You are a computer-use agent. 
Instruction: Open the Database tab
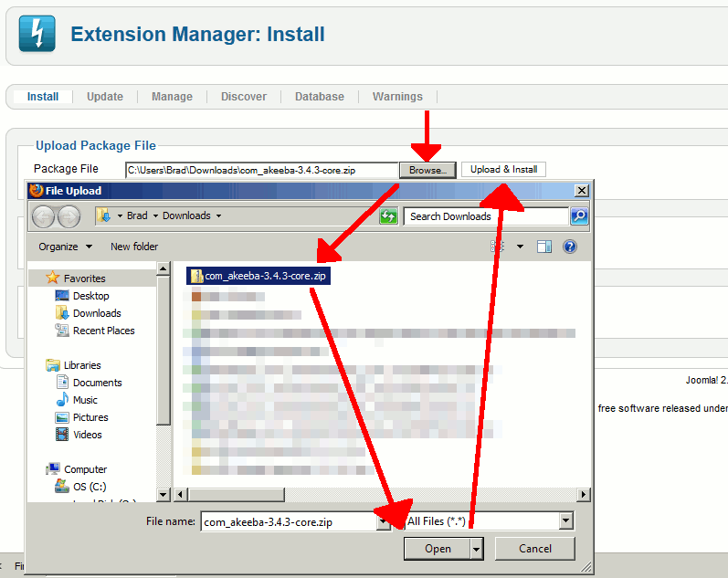coord(320,97)
